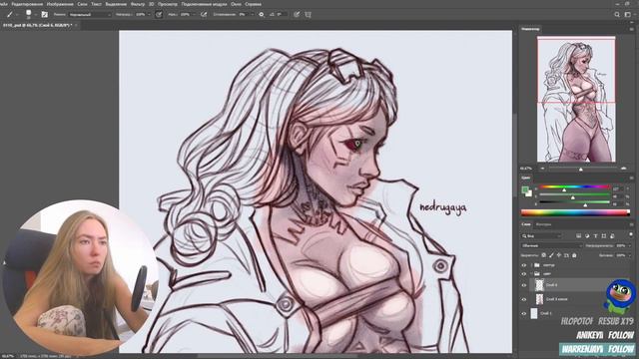This screenshot has height=359, width=639.
Task: Click the Navigator zoom out icon
Action: tap(542, 169)
